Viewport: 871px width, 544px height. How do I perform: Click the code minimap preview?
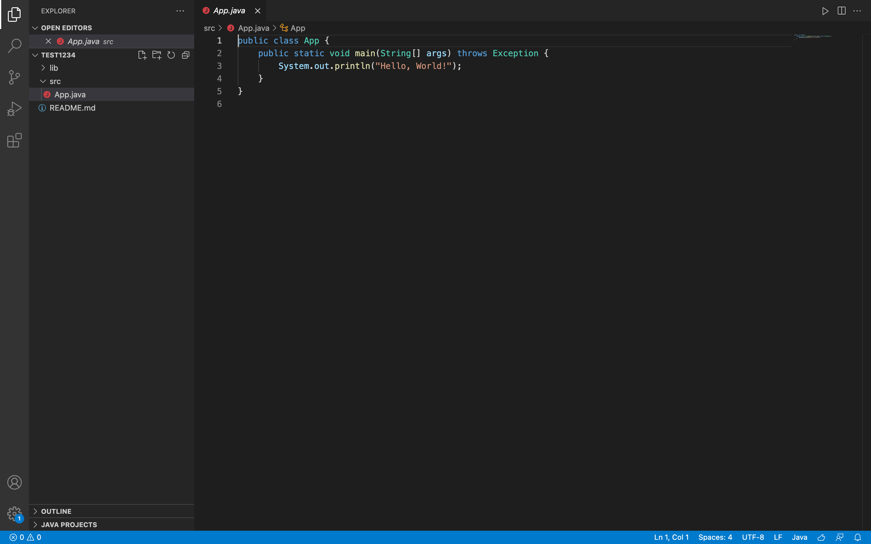point(812,37)
